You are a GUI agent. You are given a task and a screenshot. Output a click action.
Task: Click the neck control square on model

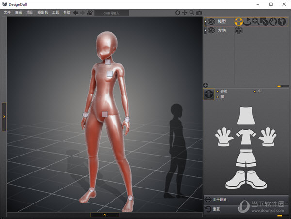point(108,62)
